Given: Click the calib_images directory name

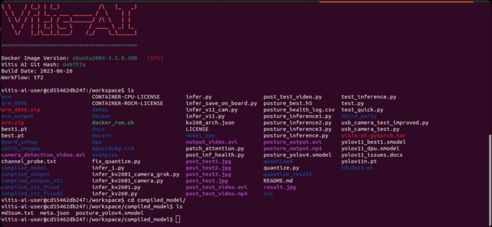Looking at the screenshot, I should tap(21, 148).
